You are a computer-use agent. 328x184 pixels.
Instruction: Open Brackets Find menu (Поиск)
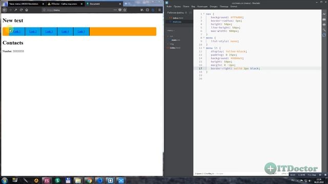click(x=186, y=7)
